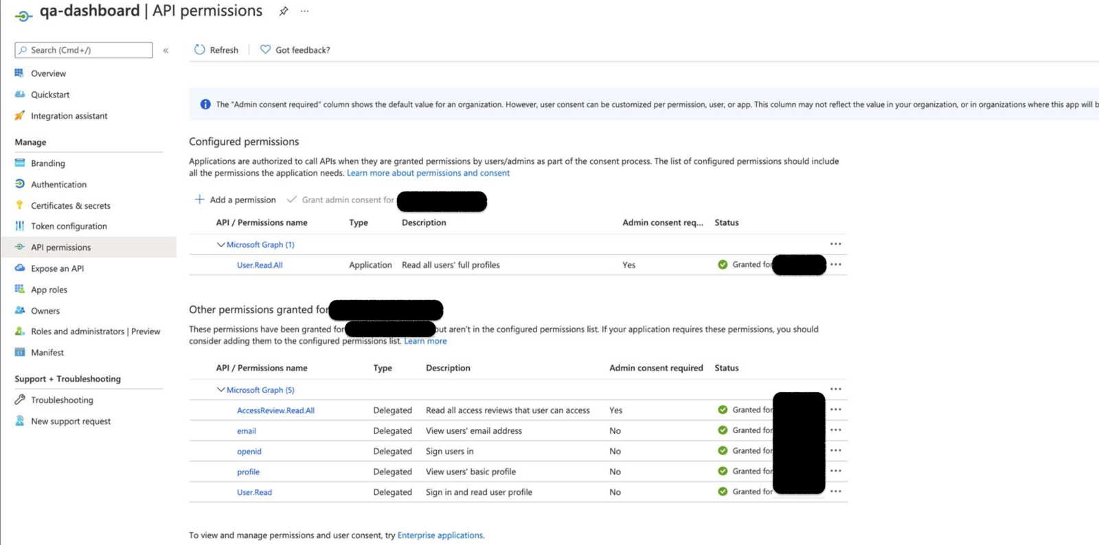
Task: Click the "Sign in and read user profile" description
Action: (479, 492)
